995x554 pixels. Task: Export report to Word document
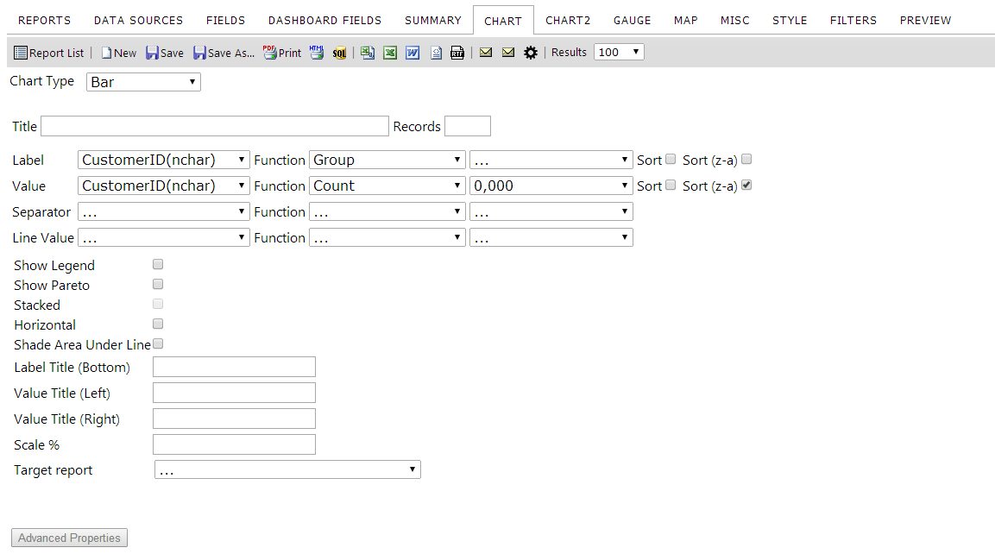412,53
